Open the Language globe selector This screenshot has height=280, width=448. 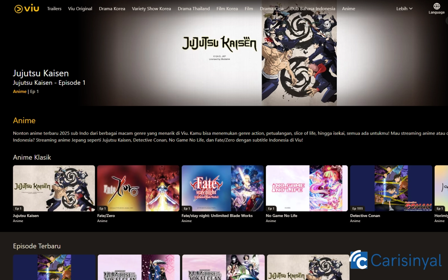click(436, 8)
